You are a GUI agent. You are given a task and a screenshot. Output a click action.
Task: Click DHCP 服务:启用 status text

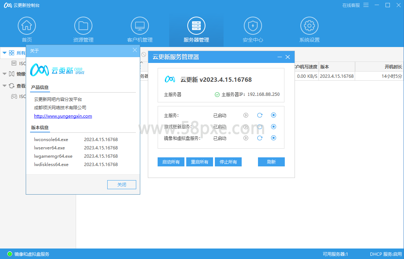tap(386, 254)
